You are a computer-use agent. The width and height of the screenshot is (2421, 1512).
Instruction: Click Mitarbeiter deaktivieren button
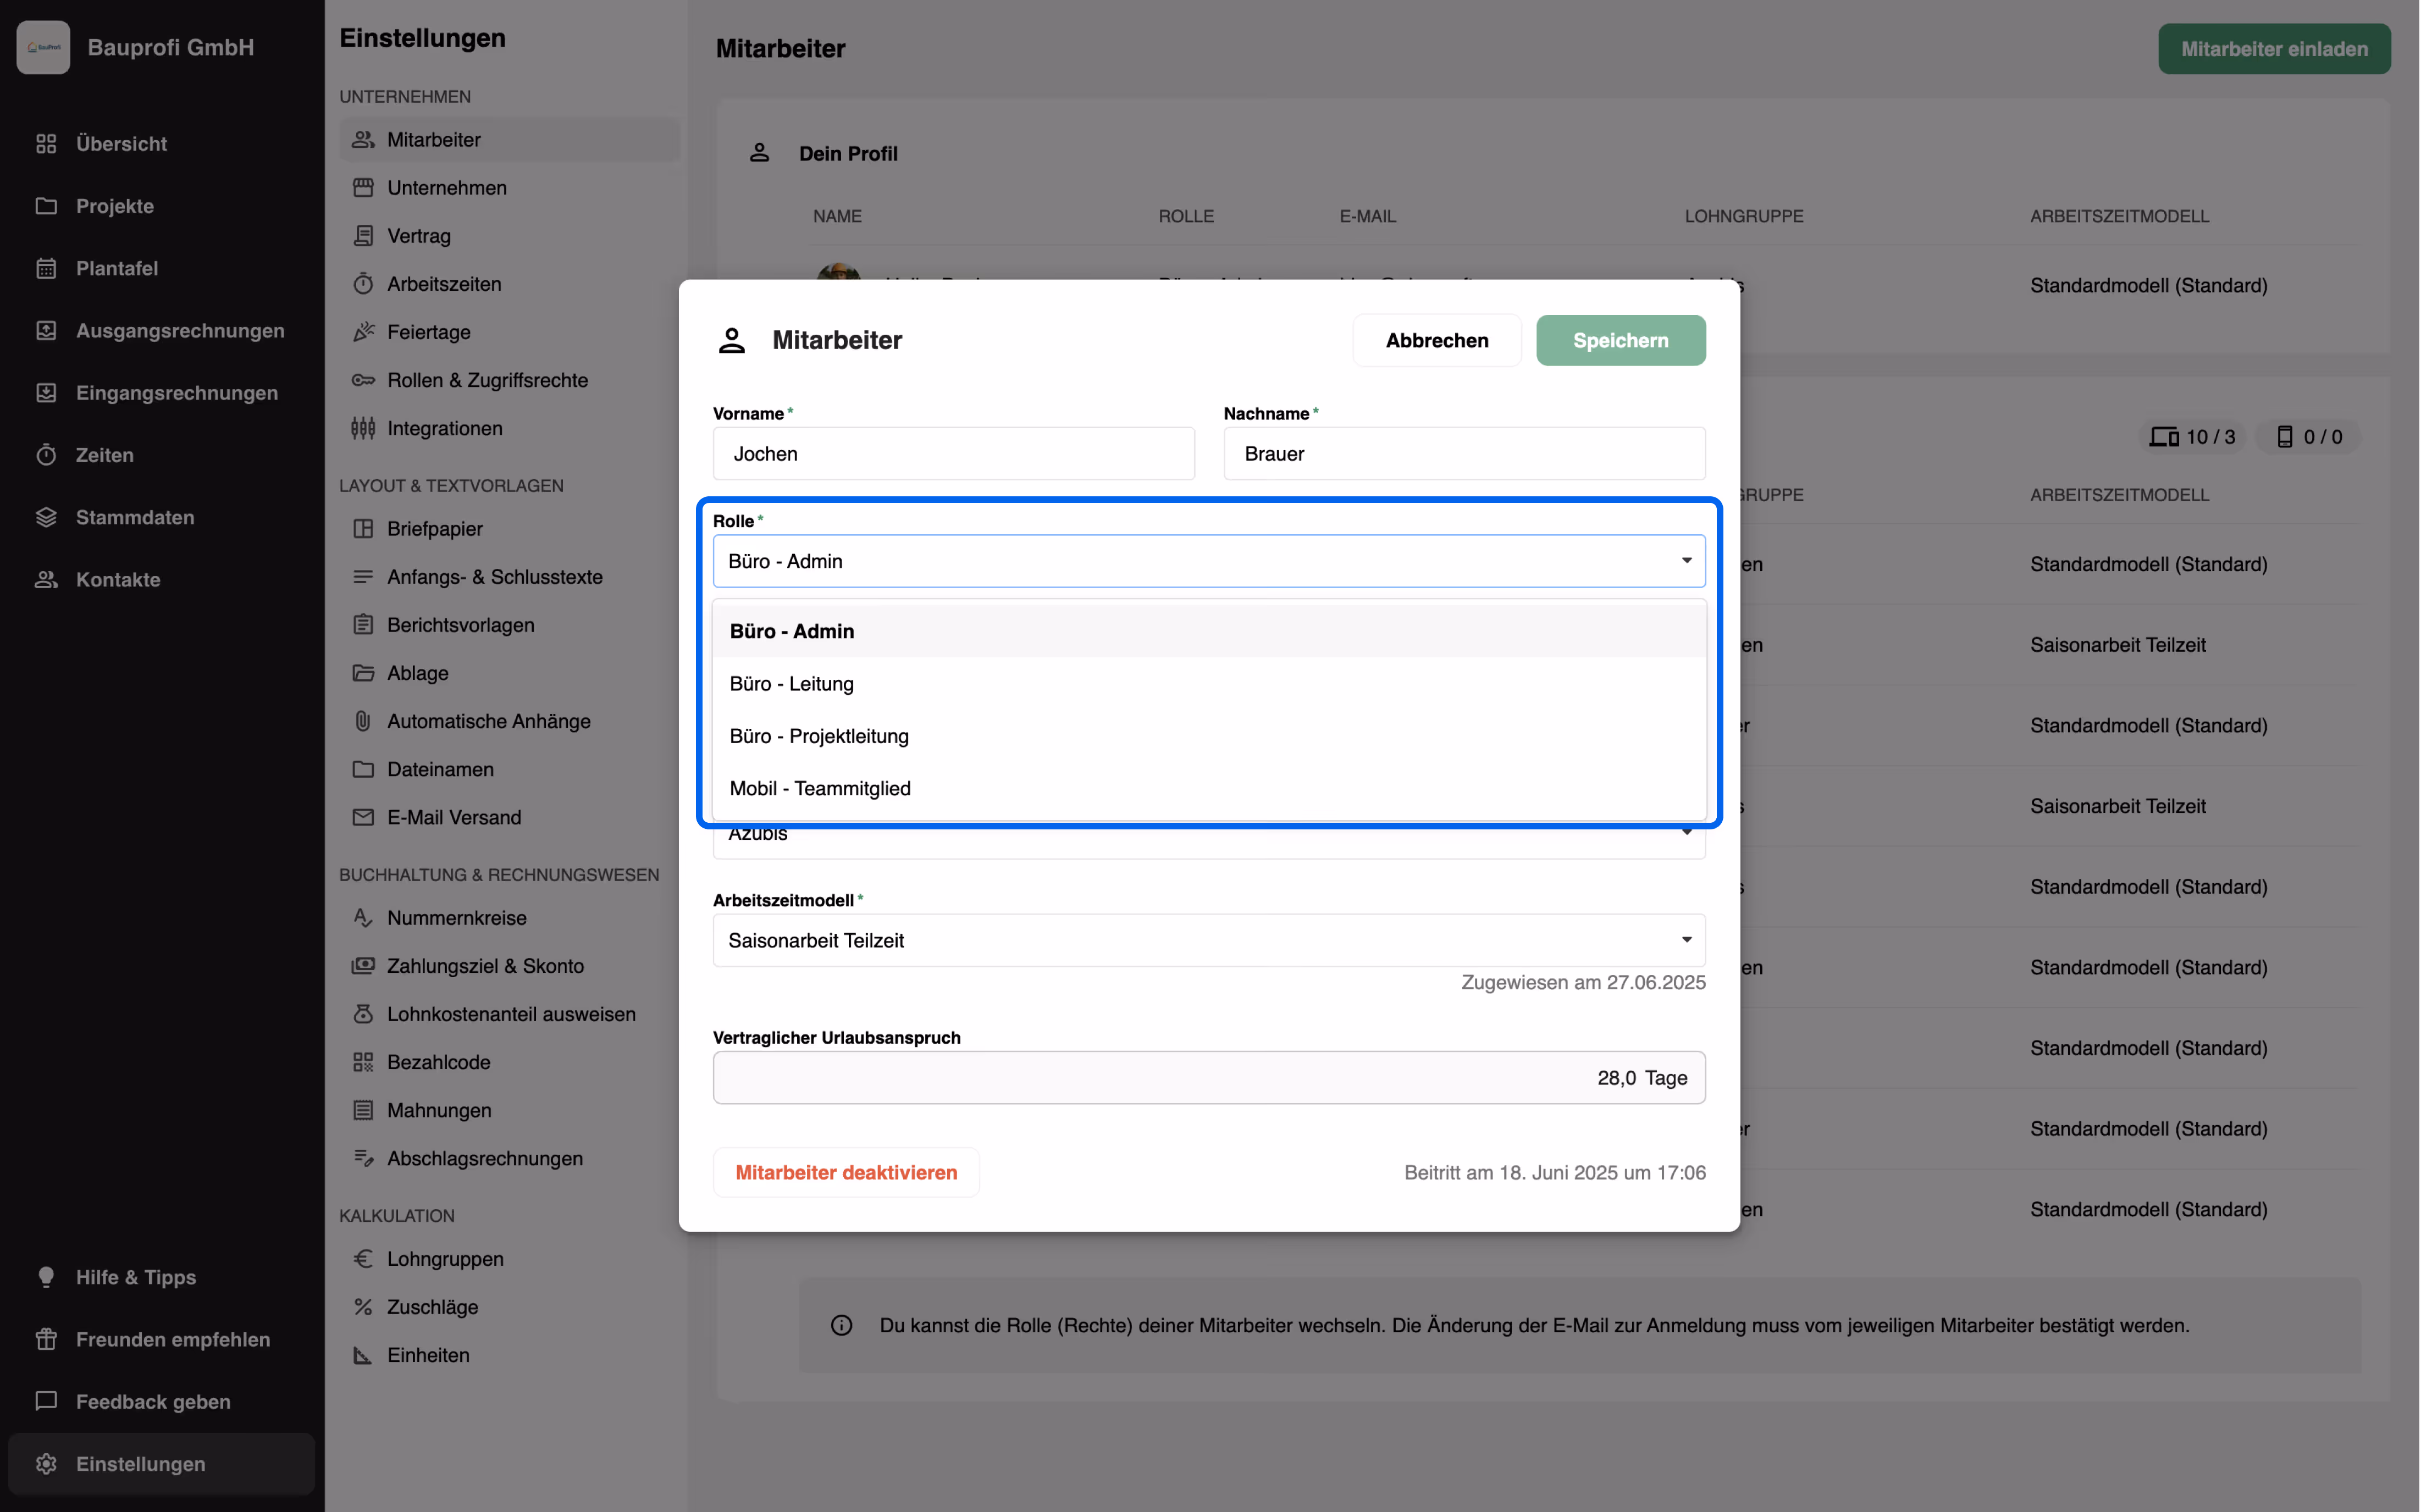[846, 1172]
